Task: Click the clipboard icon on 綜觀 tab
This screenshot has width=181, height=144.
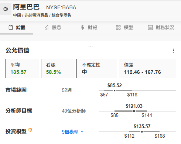Action: (11, 27)
